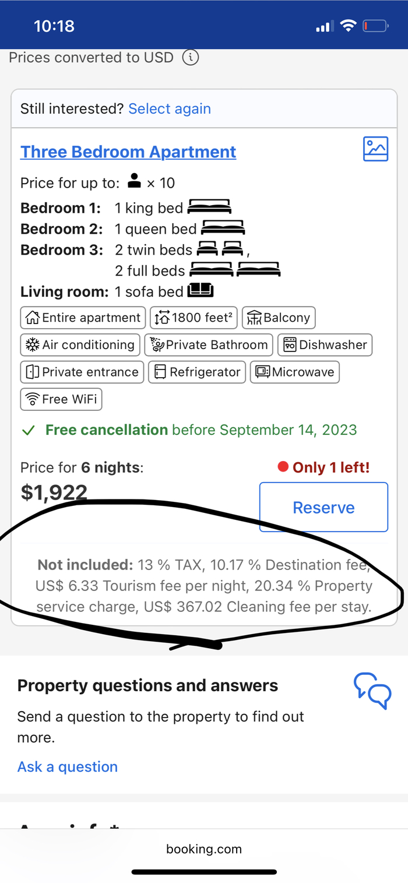Tap the Dishwasher amenity tag
The height and width of the screenshot is (883, 408).
point(325,344)
